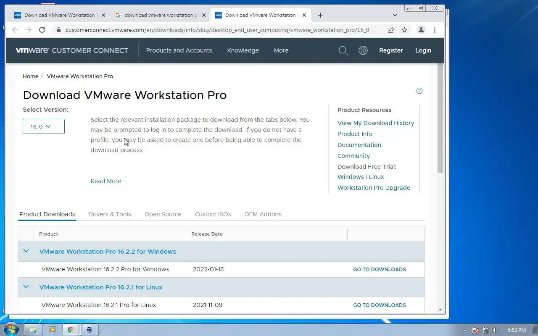The image size is (538, 336).
Task: Go to downloads for 16.2.1 Pro for Linux
Action: tap(380, 305)
